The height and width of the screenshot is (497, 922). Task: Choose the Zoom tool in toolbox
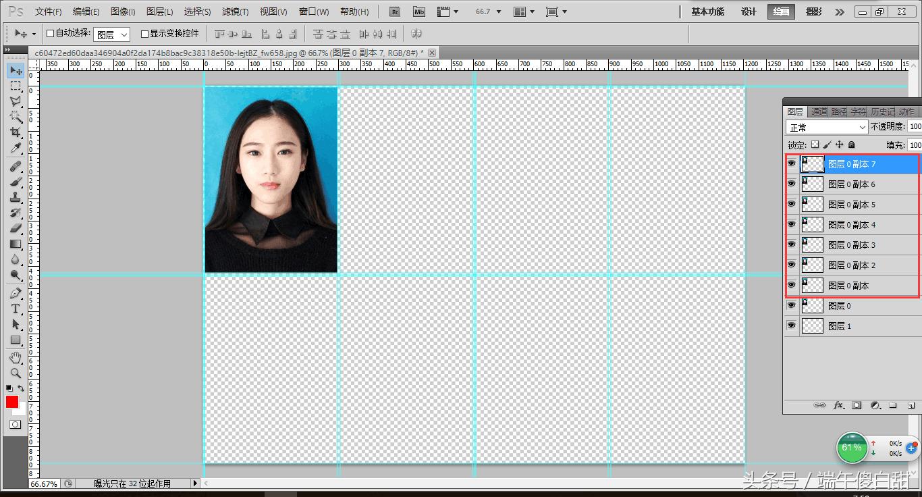[16, 373]
